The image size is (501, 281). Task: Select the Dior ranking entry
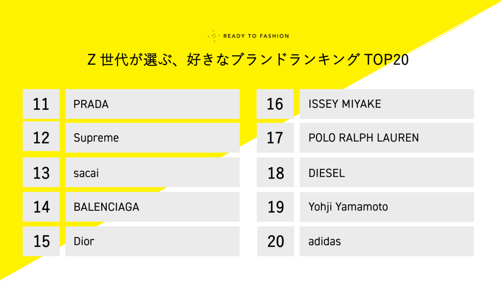click(152, 241)
